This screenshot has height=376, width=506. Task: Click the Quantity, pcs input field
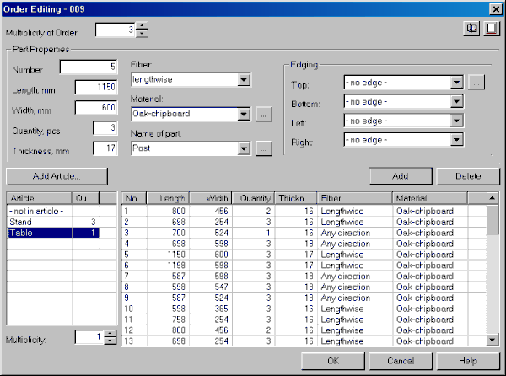tap(105, 127)
